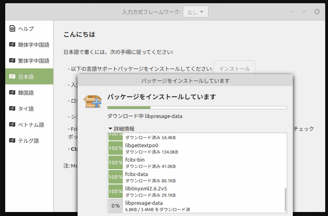Click the flag icon beside ベトナム語
The image size is (328, 216).
coord(12,124)
